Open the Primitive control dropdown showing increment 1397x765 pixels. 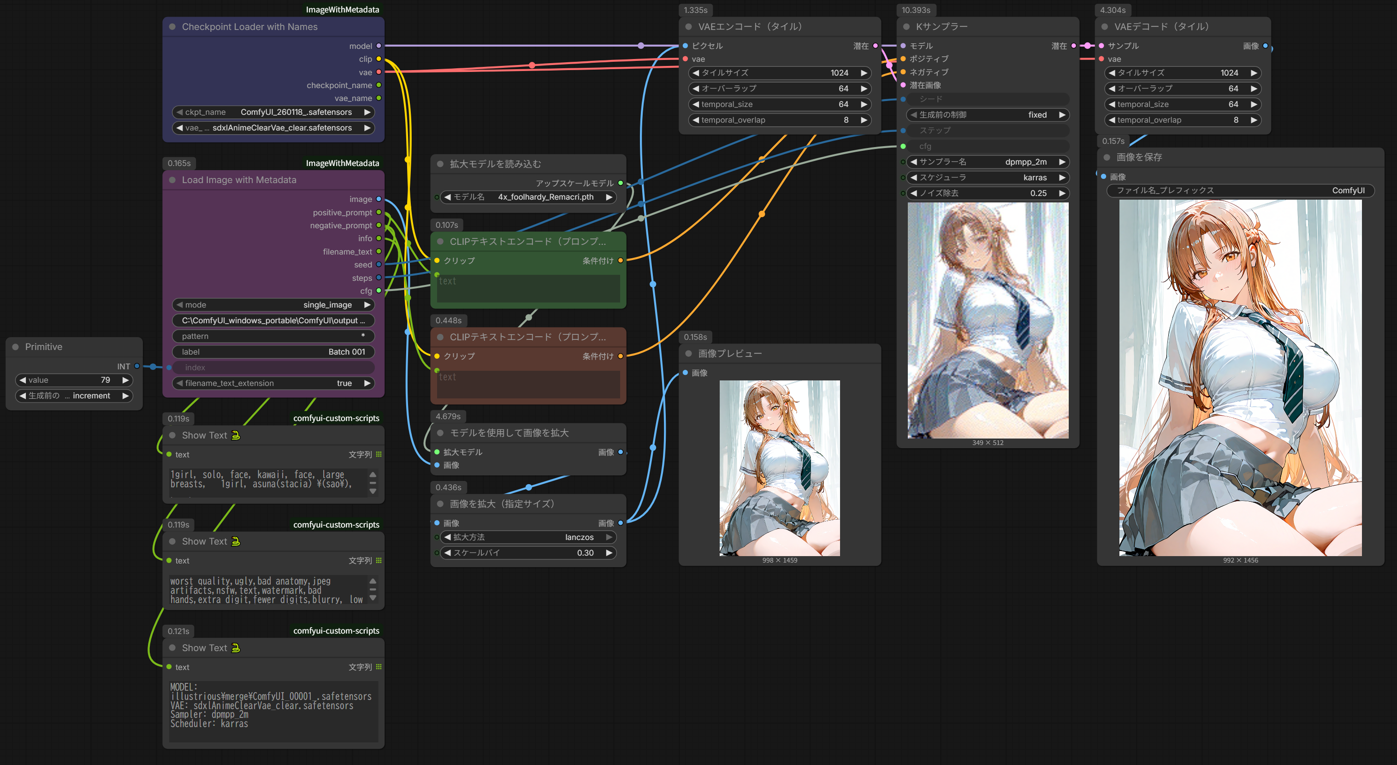click(x=74, y=396)
